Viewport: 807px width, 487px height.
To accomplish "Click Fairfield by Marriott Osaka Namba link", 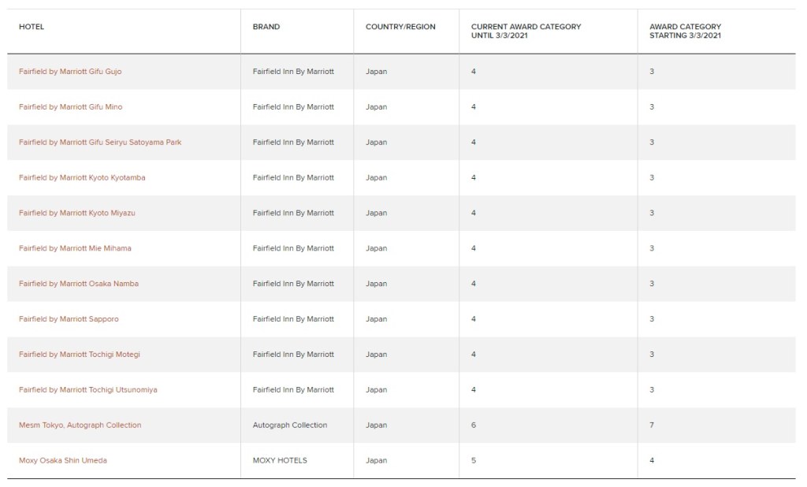I will coord(79,284).
